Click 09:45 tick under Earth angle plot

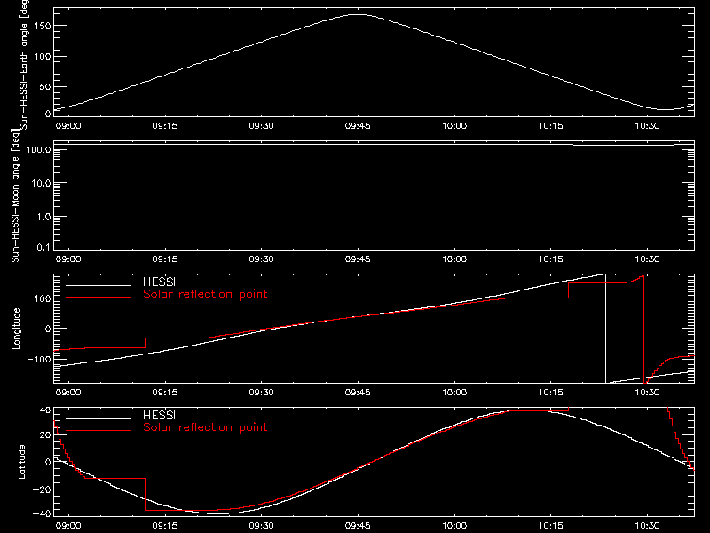pyautogui.click(x=358, y=125)
